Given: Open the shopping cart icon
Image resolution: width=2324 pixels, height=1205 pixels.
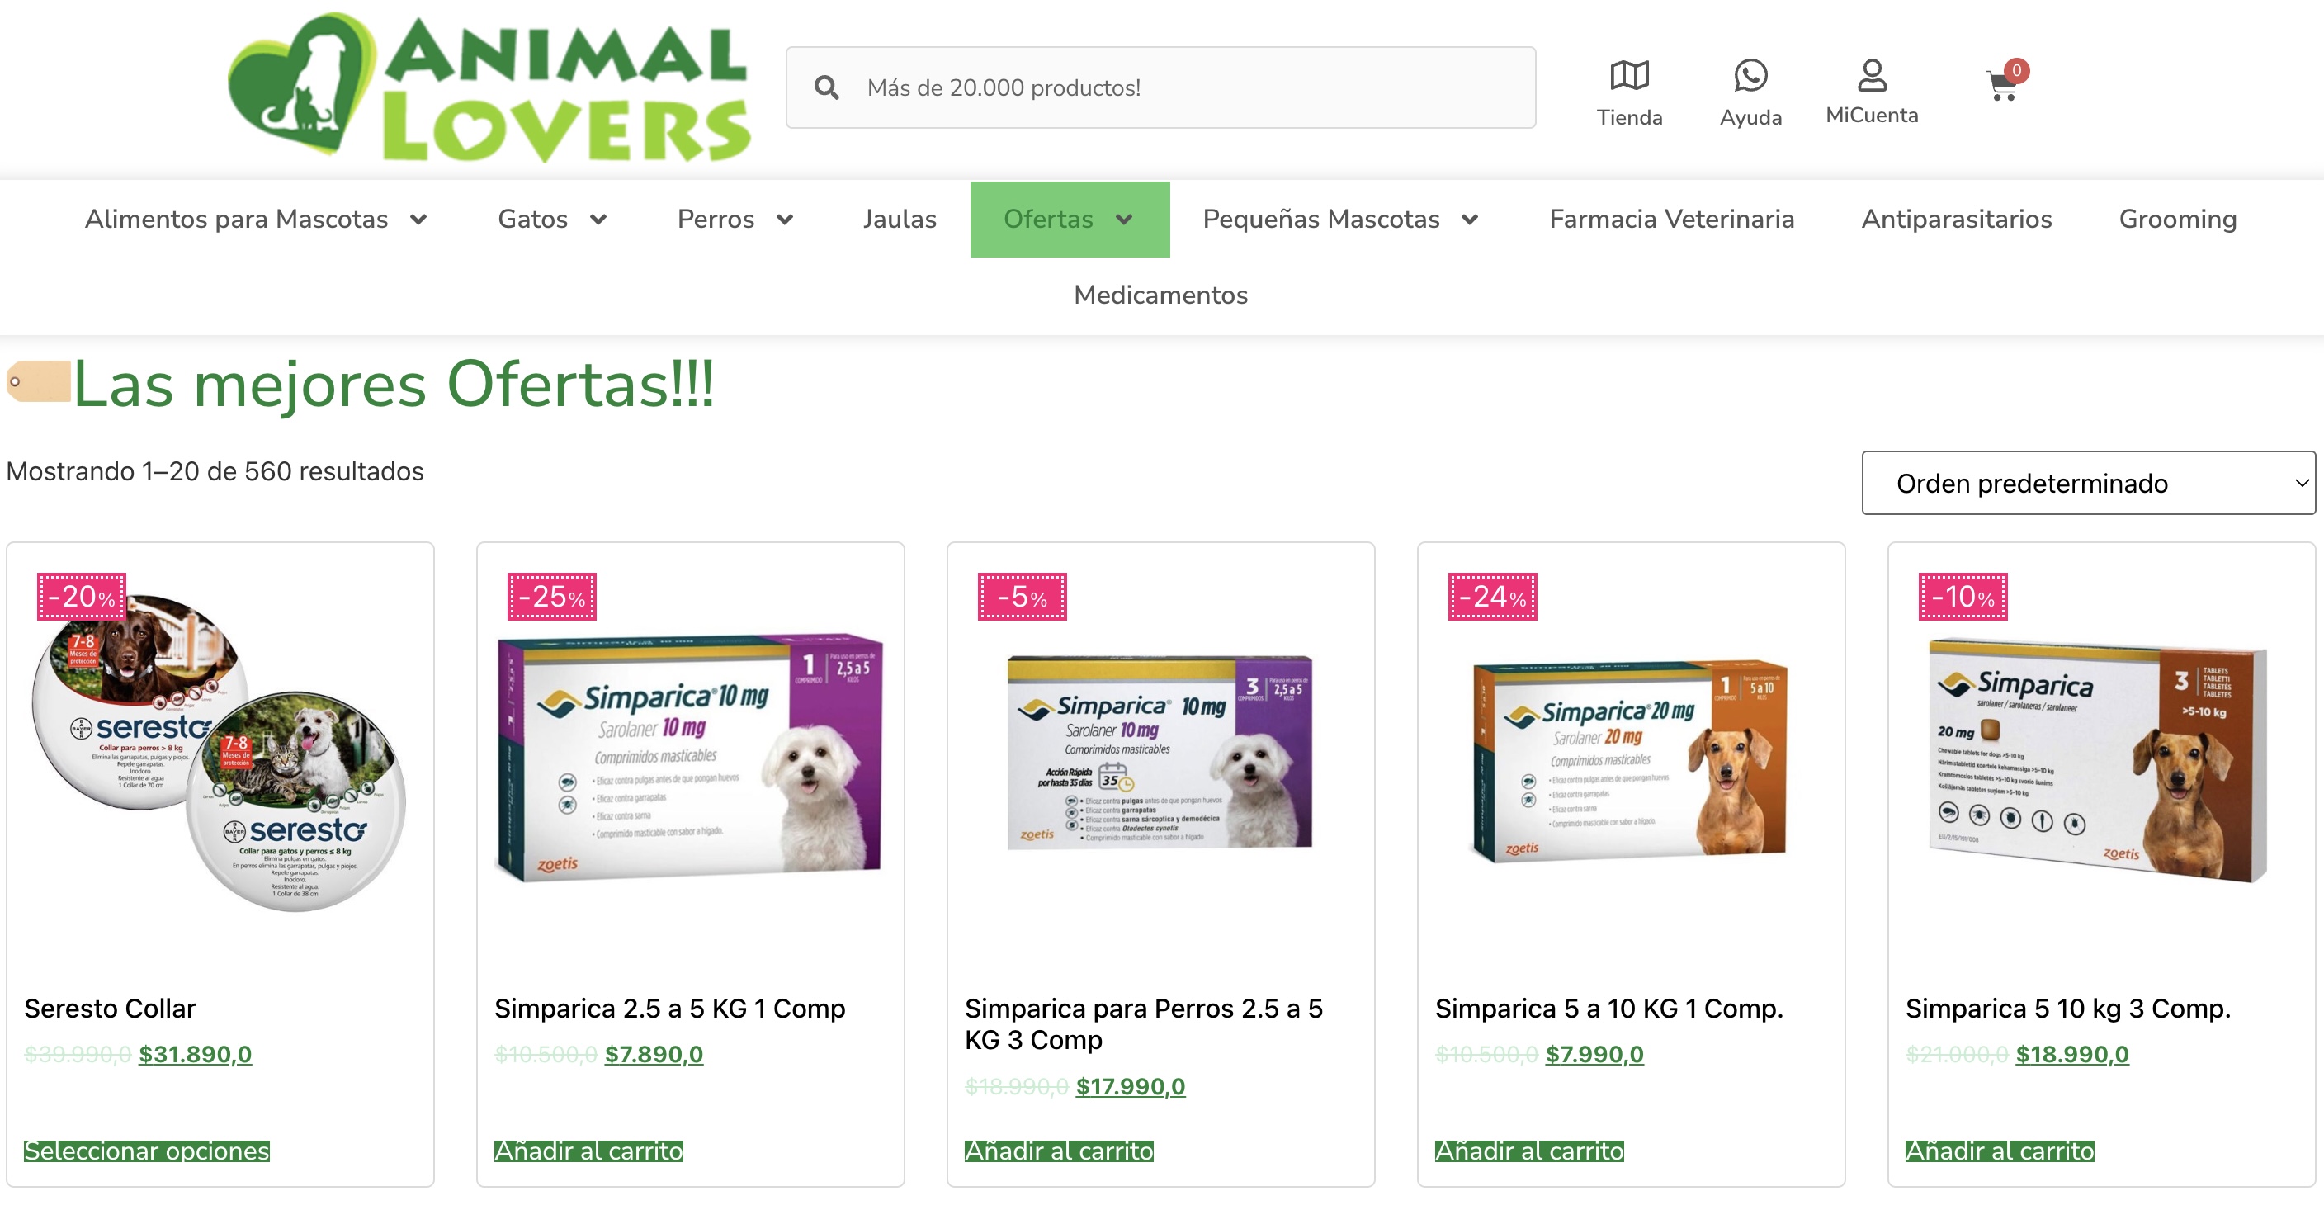Looking at the screenshot, I should (x=2003, y=84).
